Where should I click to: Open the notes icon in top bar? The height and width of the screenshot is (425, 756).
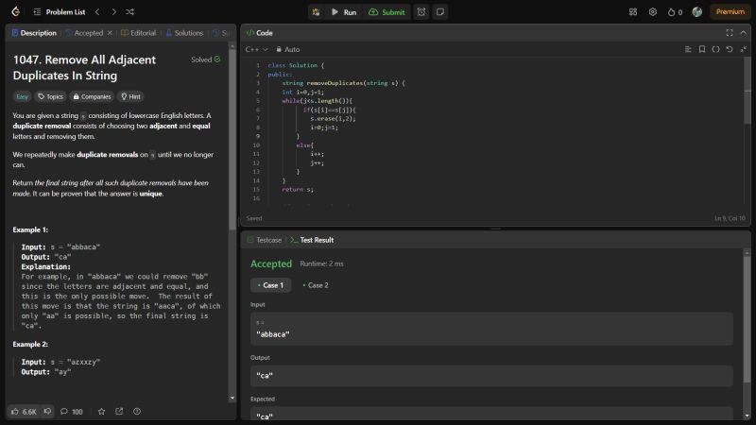coord(440,12)
